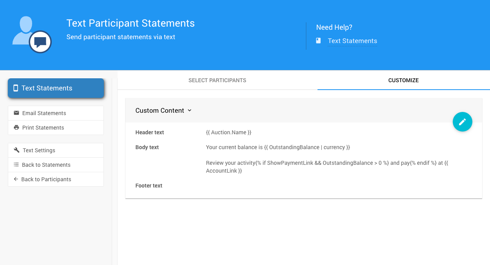490x265 pixels.
Task: Click the Text Participant Statements page title
Action: click(x=131, y=23)
